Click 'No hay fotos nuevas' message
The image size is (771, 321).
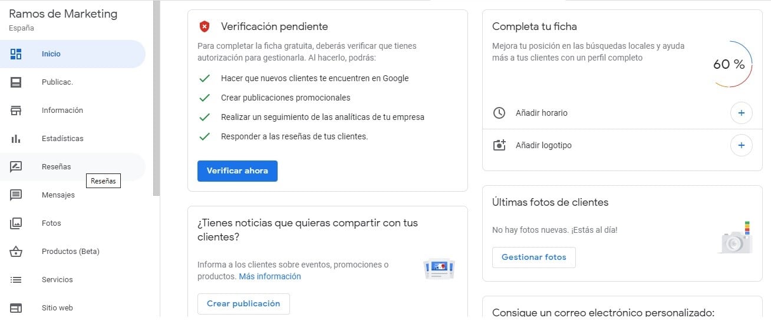click(555, 230)
